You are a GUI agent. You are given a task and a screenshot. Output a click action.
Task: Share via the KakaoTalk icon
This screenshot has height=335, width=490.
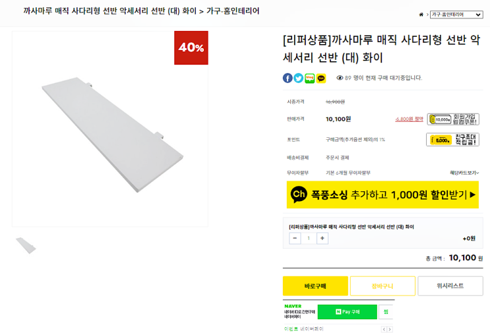321,78
